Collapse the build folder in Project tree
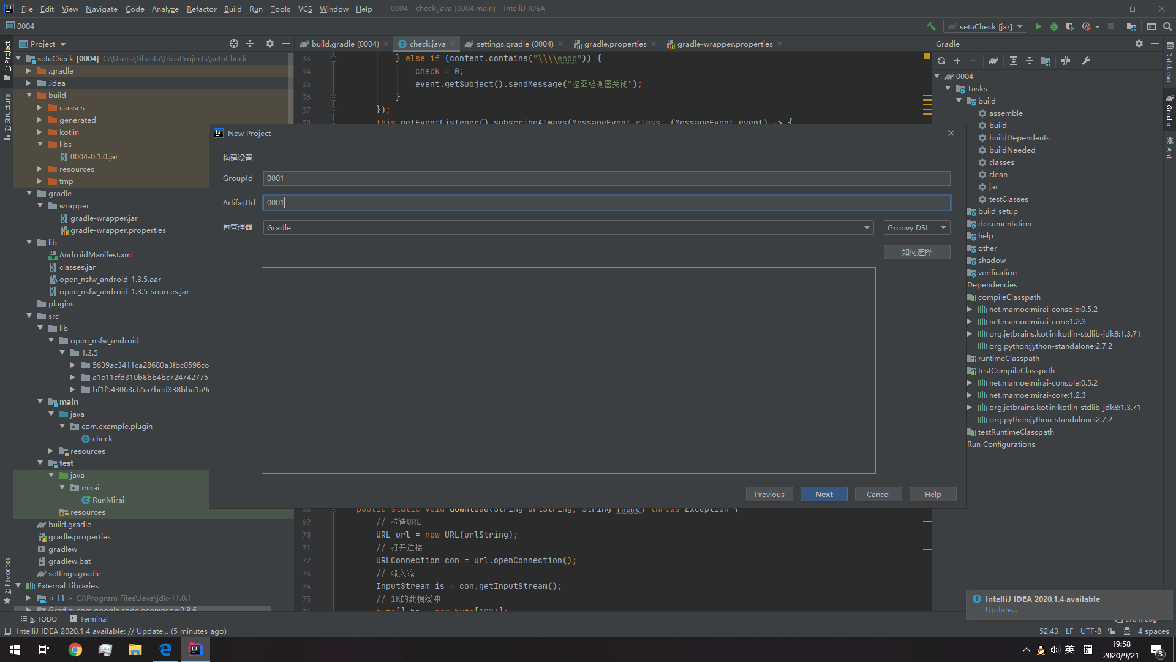Screen dimensions: 1176x662 pos(29,95)
